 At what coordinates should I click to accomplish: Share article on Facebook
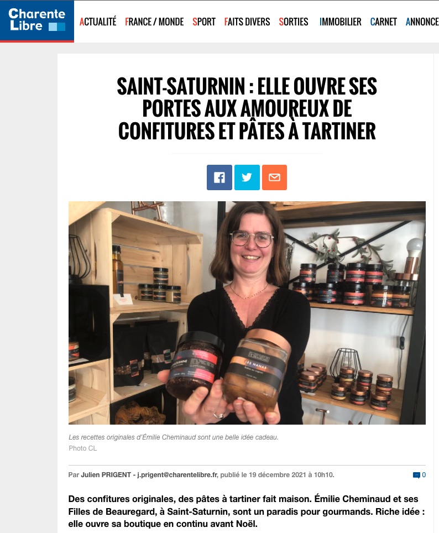(219, 177)
